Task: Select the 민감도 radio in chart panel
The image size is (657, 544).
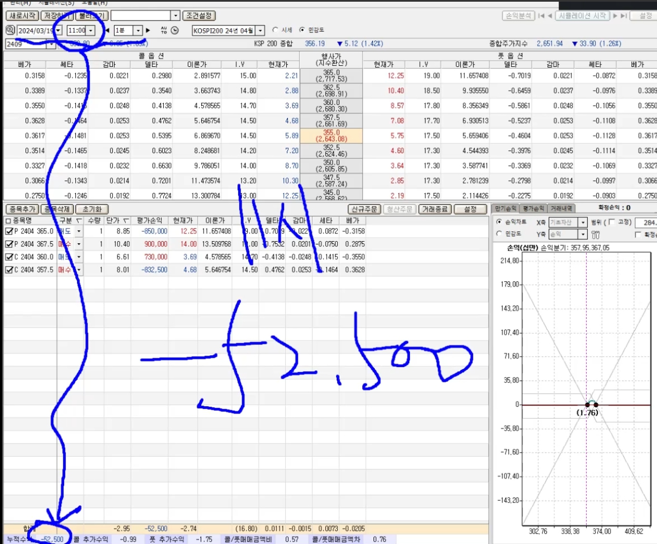Action: pos(498,234)
